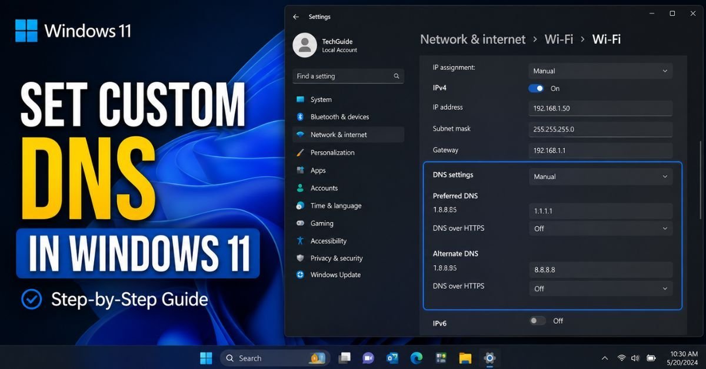
Task: Click the Gaming controller icon
Action: pyautogui.click(x=301, y=223)
